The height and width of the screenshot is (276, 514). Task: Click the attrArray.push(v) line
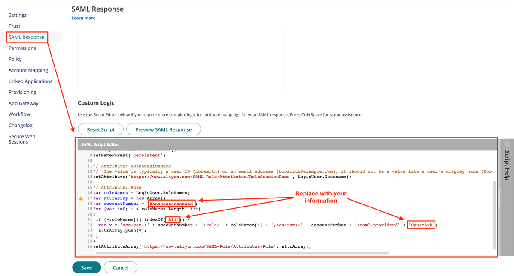click(123, 230)
